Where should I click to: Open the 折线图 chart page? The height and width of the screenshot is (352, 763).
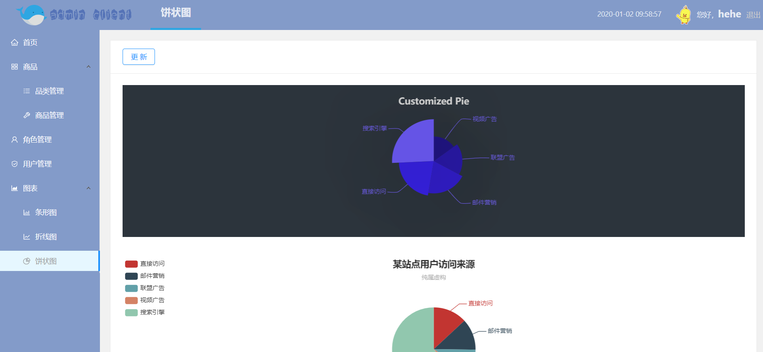pos(50,237)
